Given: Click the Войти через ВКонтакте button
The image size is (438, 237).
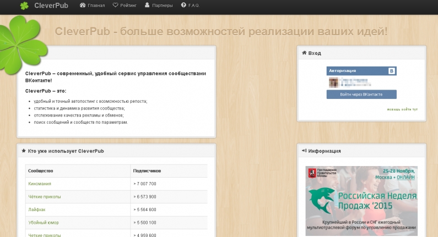Looking at the screenshot, I should point(361,94).
